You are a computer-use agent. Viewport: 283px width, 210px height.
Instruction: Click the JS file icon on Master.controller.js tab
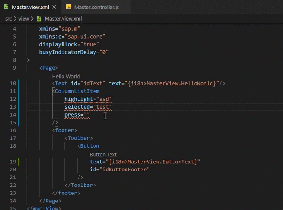[x=69, y=7]
